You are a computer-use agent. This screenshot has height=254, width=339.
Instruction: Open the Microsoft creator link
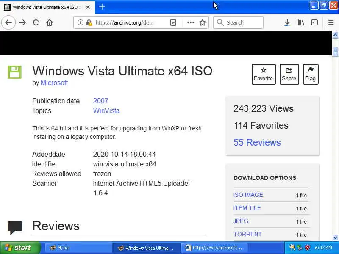pos(54,83)
